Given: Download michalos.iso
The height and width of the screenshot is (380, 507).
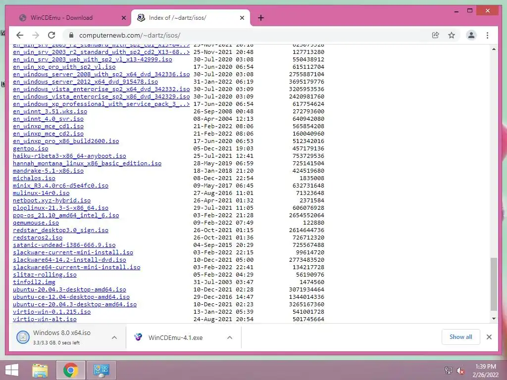Looking at the screenshot, I should [x=34, y=178].
